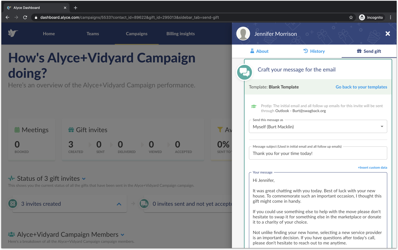Viewport: 398px width, 250px height.
Task: Select the Send gift tab
Action: click(369, 51)
